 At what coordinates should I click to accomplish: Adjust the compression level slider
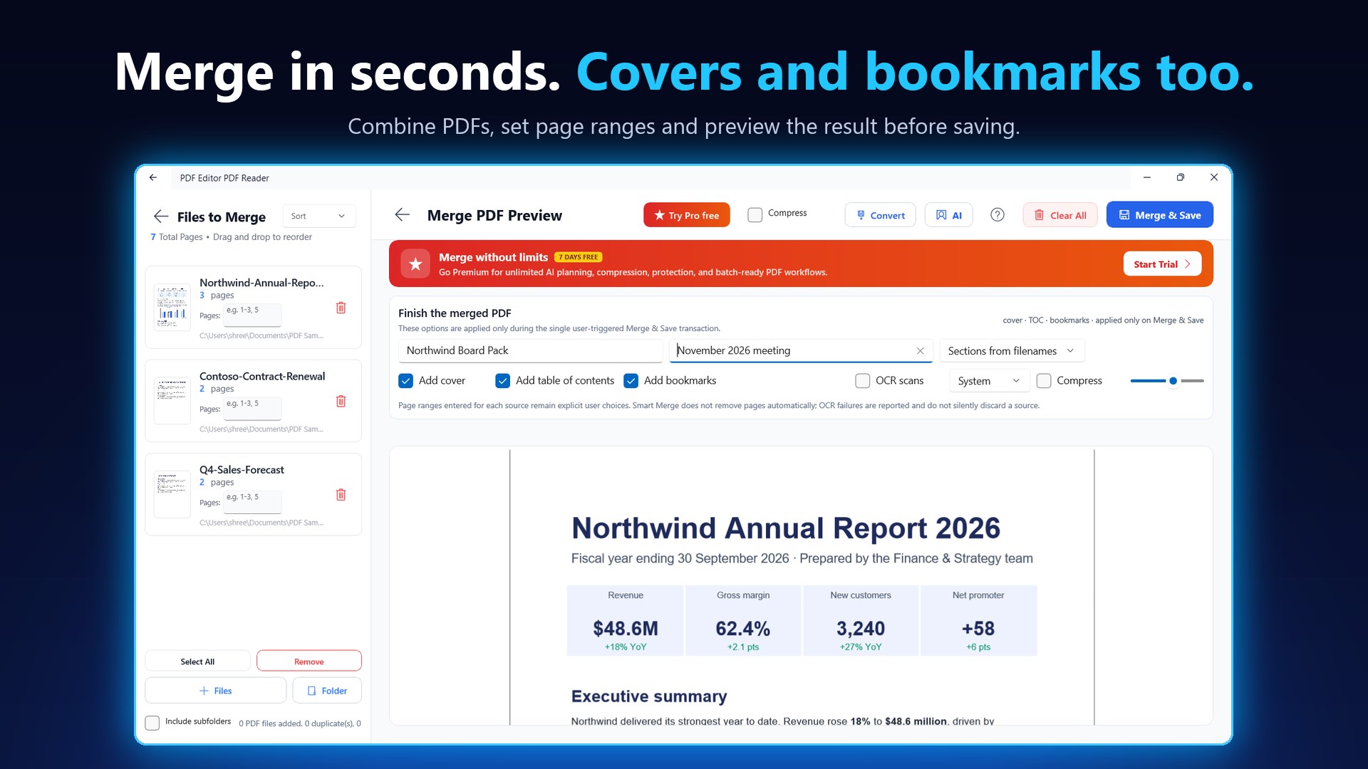1173,381
